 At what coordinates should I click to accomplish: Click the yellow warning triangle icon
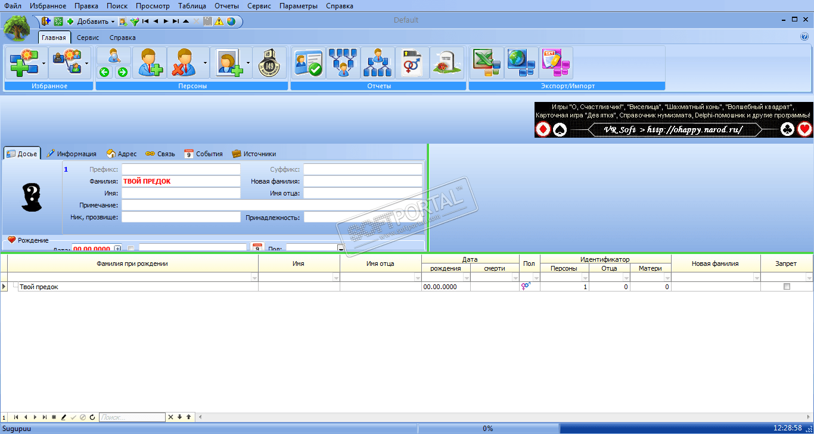pyautogui.click(x=219, y=21)
